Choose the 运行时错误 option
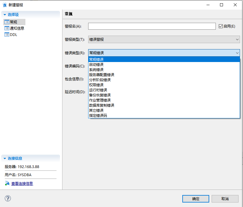Screen dimensions: 243x207 [164, 90]
